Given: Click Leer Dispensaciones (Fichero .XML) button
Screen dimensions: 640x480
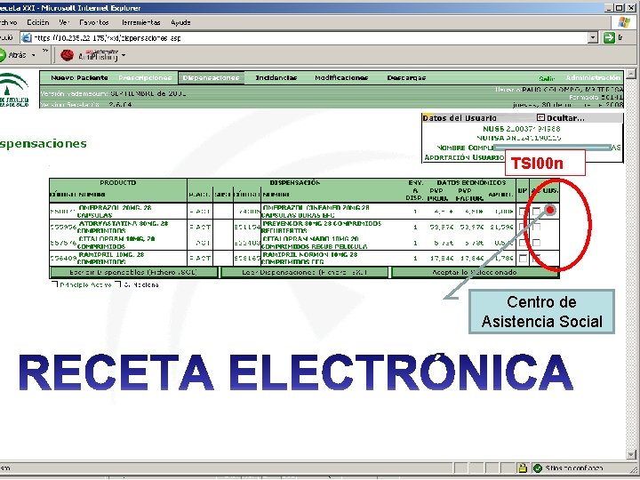Looking at the screenshot, I should (x=305, y=272).
